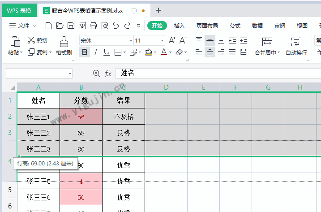321x212 pixels.
Task: Toggle Underline formatting
Action: coord(107,52)
